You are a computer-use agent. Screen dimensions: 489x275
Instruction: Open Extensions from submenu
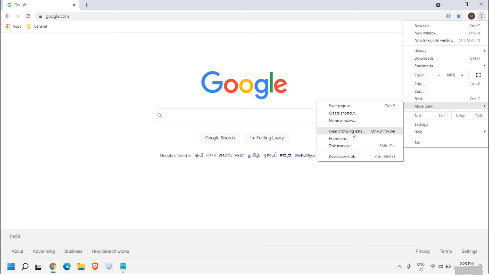360,139
